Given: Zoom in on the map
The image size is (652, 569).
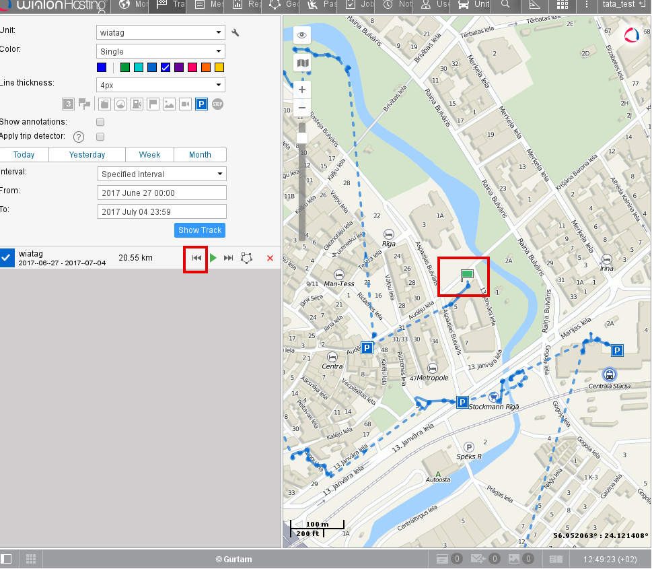Looking at the screenshot, I should [302, 90].
